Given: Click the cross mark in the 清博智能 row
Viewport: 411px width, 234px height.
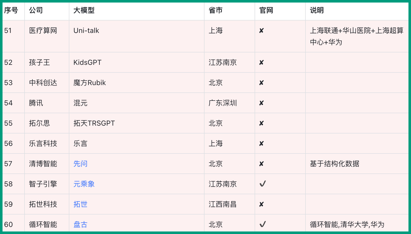Looking at the screenshot, I should click(x=261, y=164).
